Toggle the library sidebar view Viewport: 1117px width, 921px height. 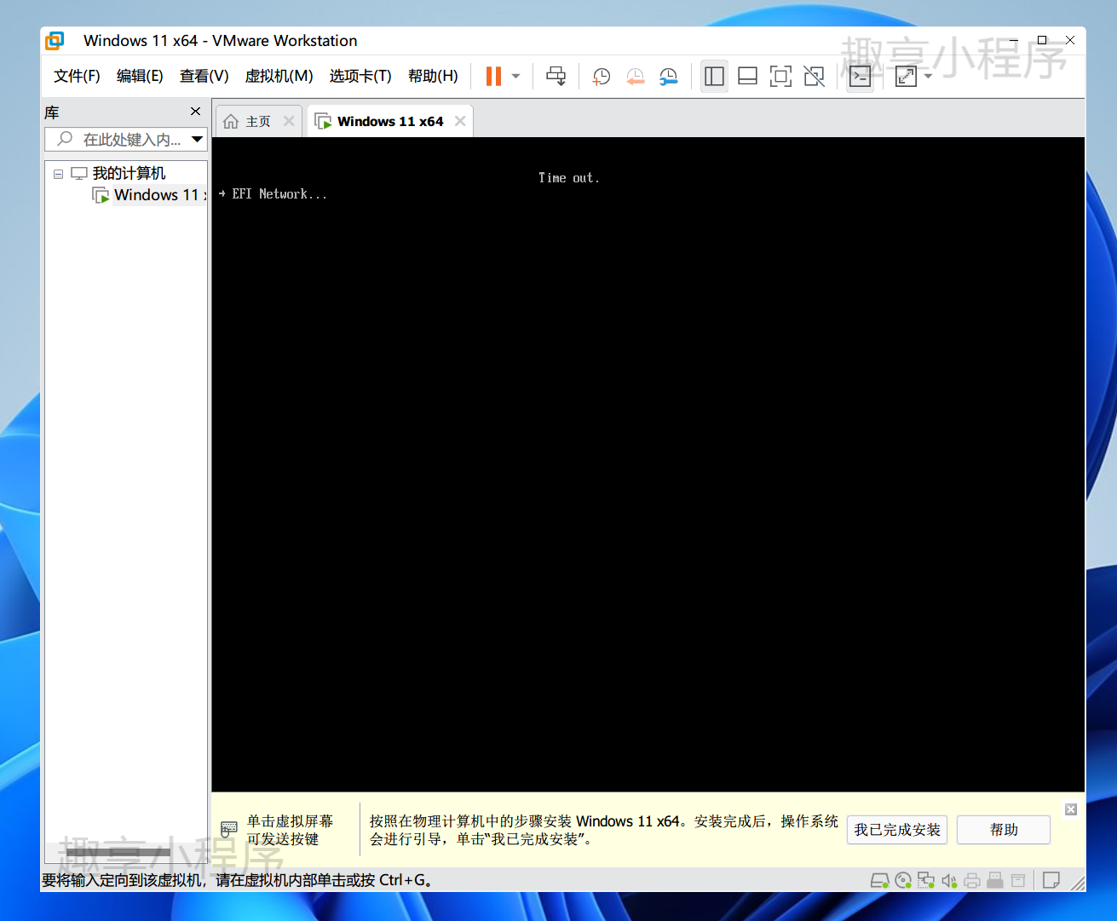coord(714,77)
